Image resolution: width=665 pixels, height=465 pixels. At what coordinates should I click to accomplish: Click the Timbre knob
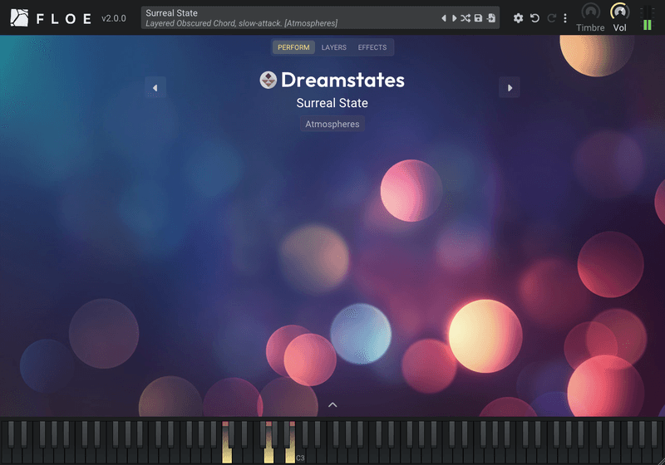[x=590, y=12]
